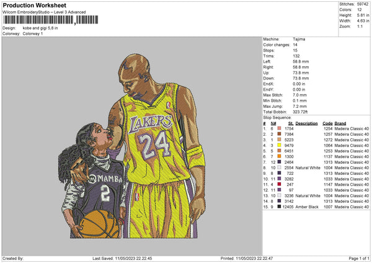Click thread code '1253' in row 5

click(328, 151)
